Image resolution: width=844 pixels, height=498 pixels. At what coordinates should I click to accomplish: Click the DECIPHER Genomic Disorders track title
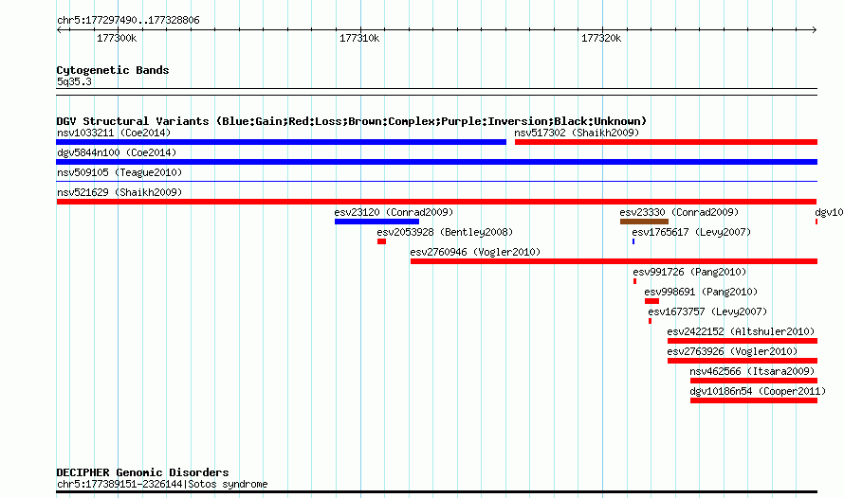pos(142,472)
